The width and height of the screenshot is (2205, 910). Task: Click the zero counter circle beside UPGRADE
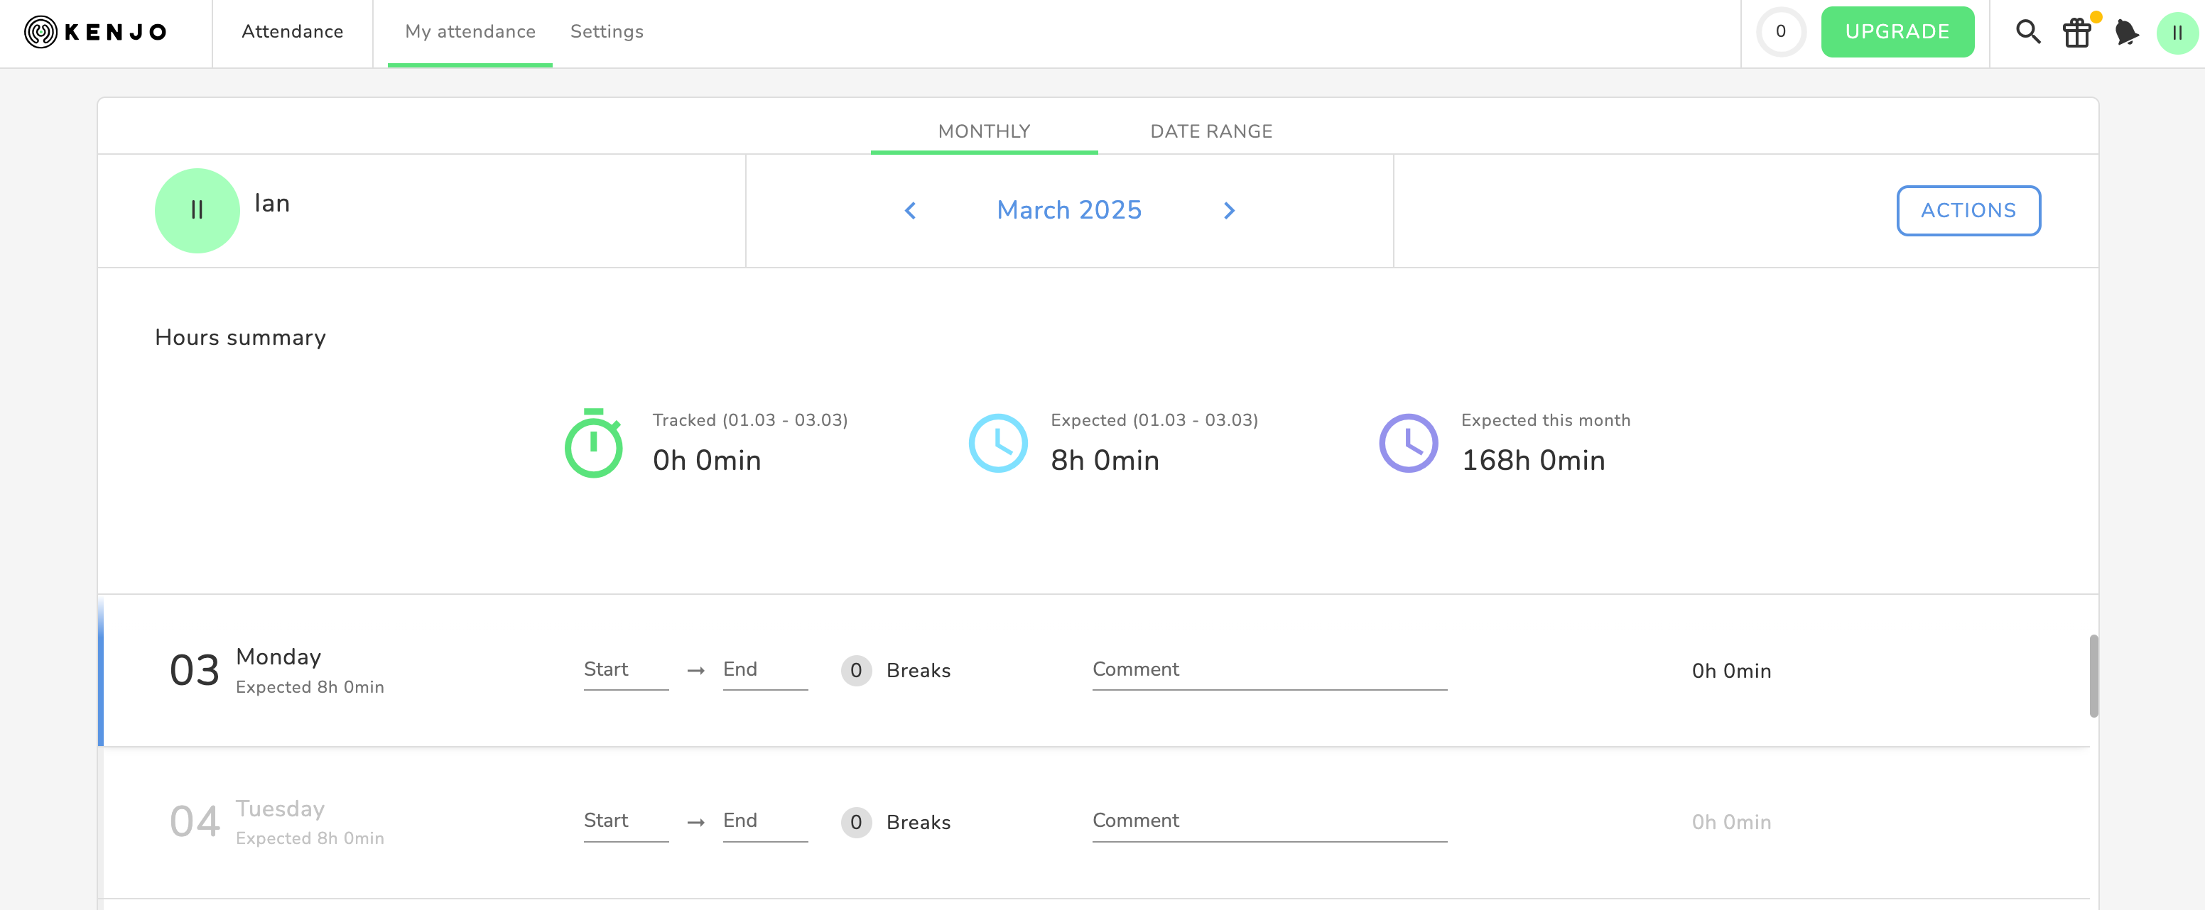tap(1780, 32)
